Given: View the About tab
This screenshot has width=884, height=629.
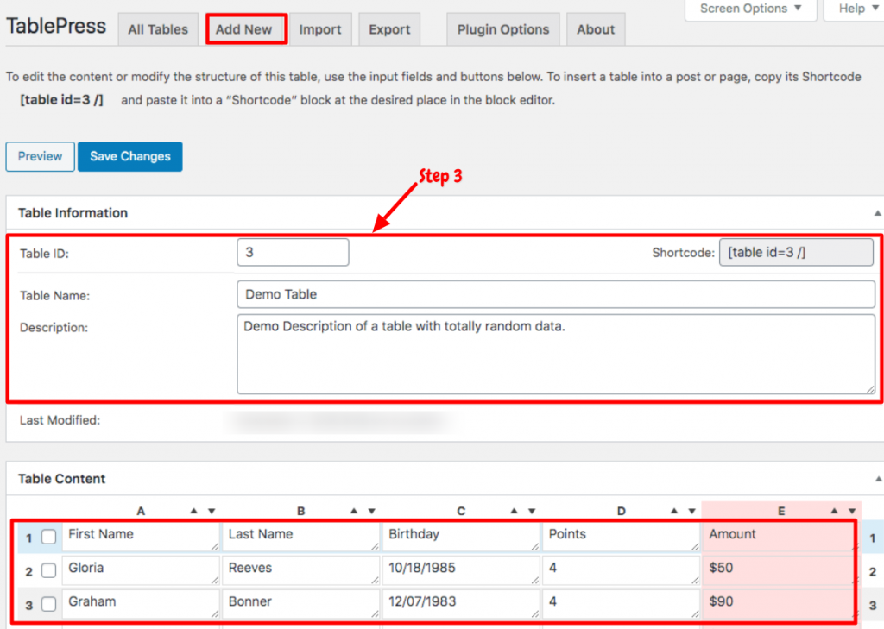Looking at the screenshot, I should pyautogui.click(x=596, y=29).
